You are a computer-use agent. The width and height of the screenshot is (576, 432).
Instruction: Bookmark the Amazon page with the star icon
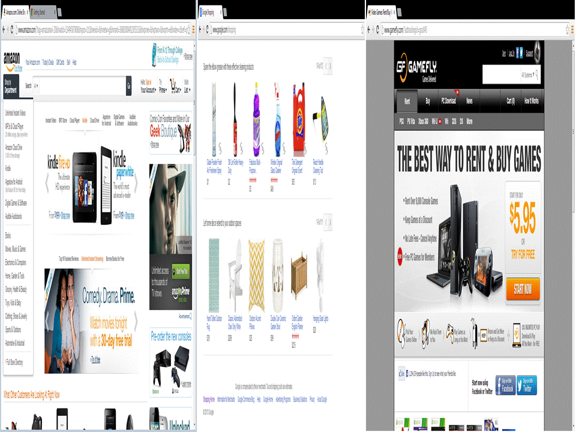click(189, 30)
